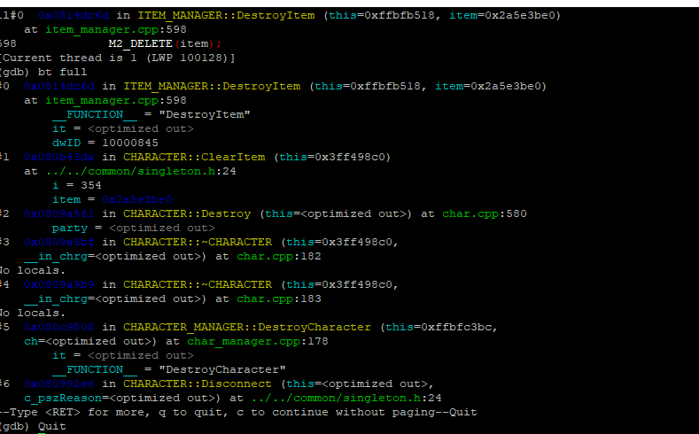This screenshot has height=434, width=699.
Task: Select the second 'No locals.' line after frame 4
Action: 33,313
